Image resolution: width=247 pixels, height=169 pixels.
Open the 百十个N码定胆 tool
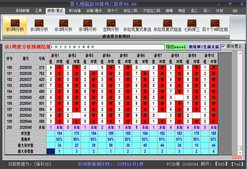click(215, 25)
